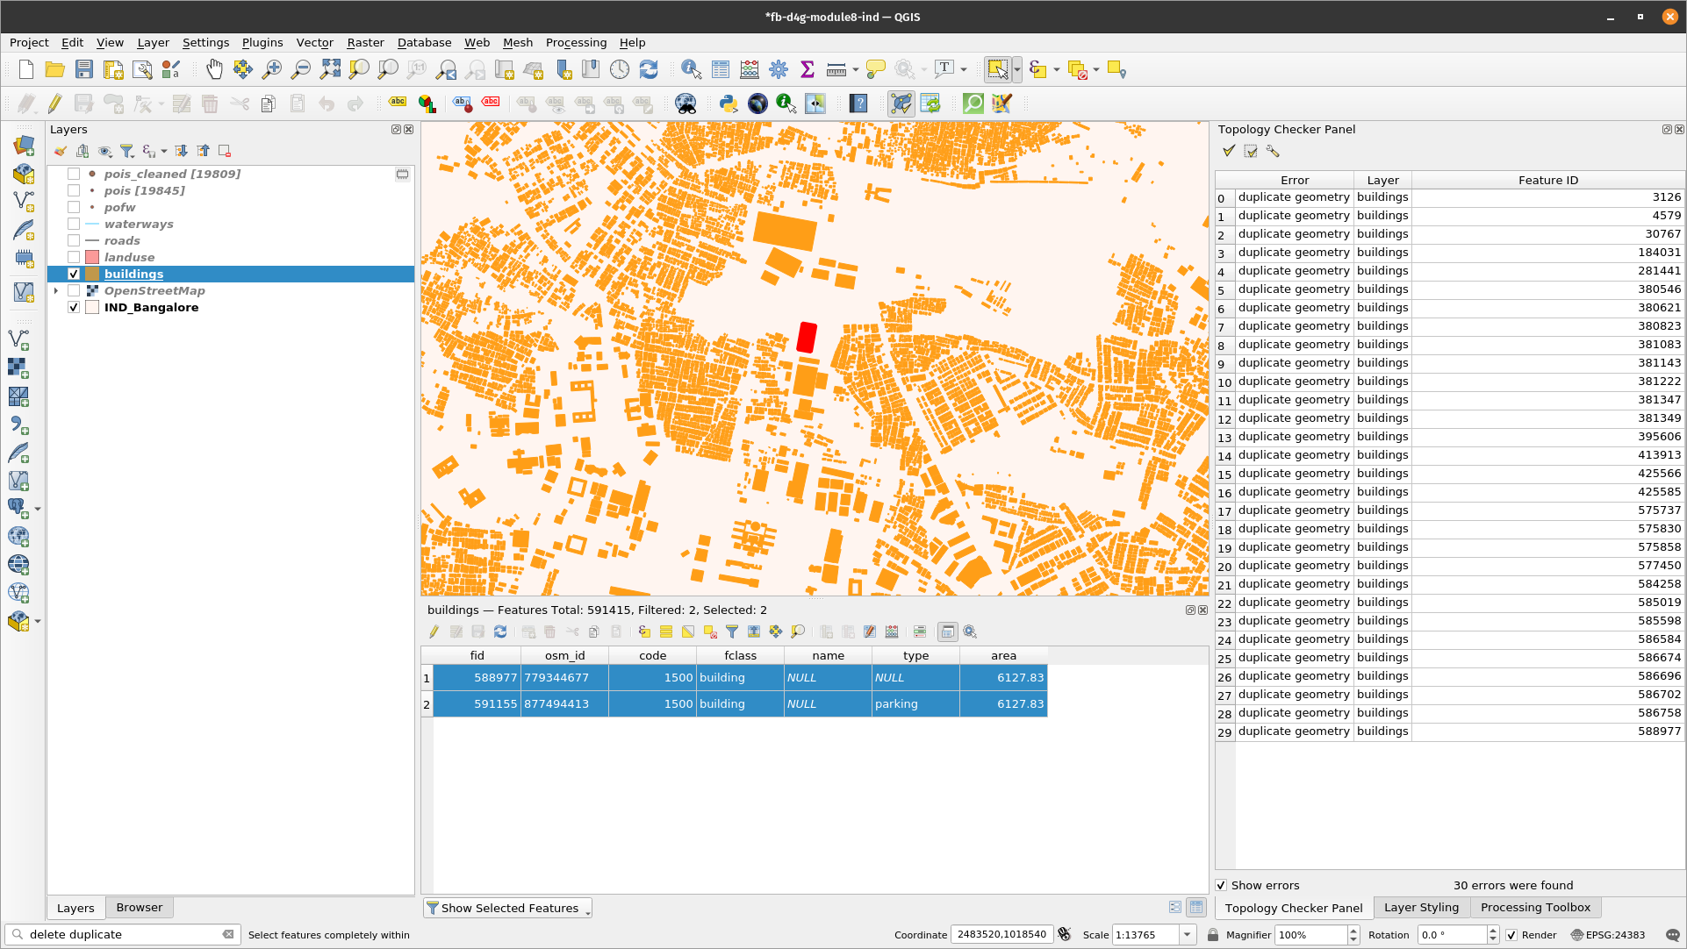Open the Plugins menu
The width and height of the screenshot is (1687, 949).
coord(262,42)
